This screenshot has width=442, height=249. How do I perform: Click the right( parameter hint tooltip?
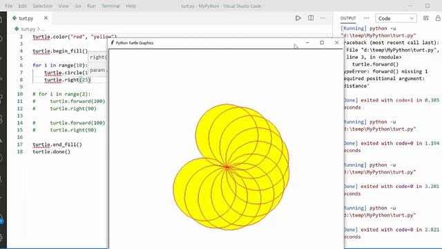click(98, 57)
